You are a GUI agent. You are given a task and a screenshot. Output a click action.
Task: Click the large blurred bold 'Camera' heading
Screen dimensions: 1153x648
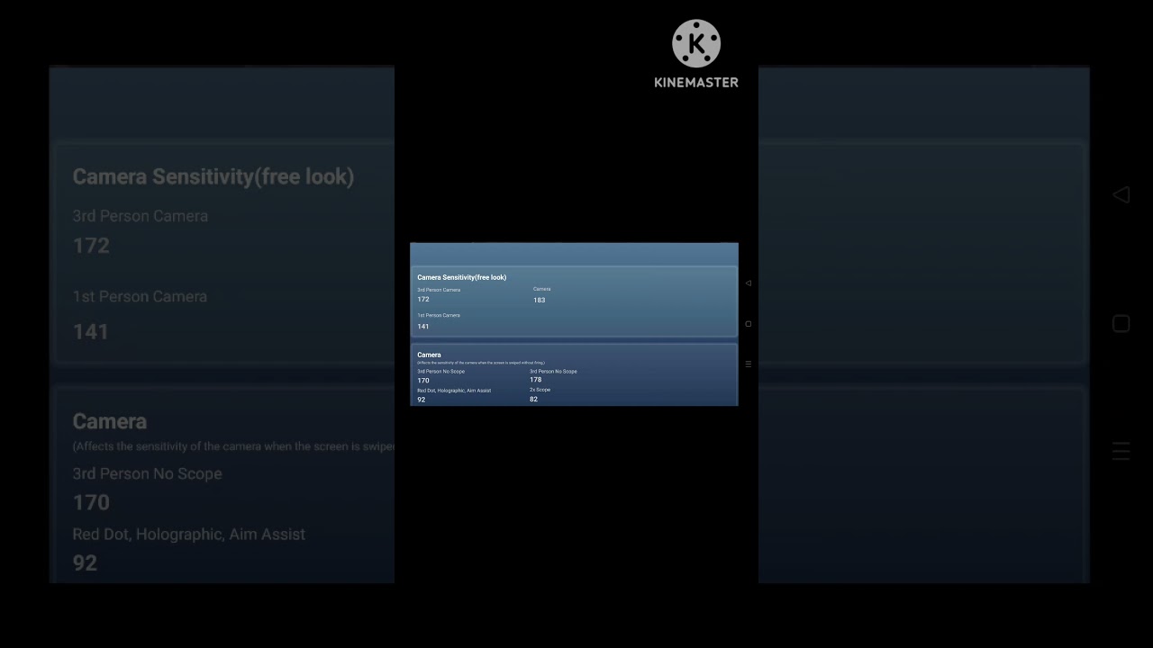click(x=109, y=421)
